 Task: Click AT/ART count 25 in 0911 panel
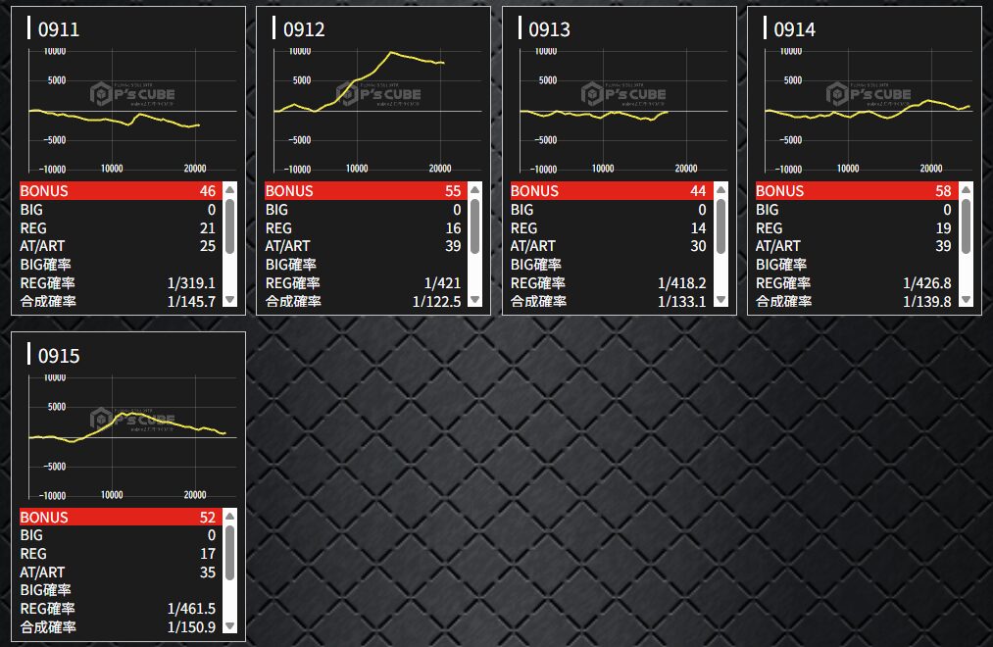[x=208, y=246]
